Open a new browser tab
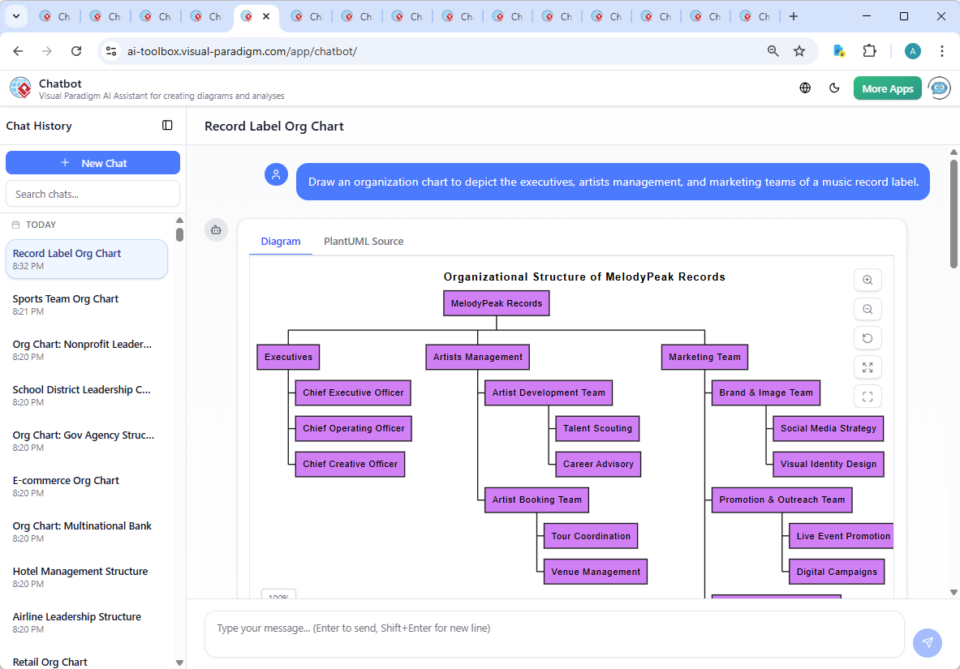 click(794, 15)
